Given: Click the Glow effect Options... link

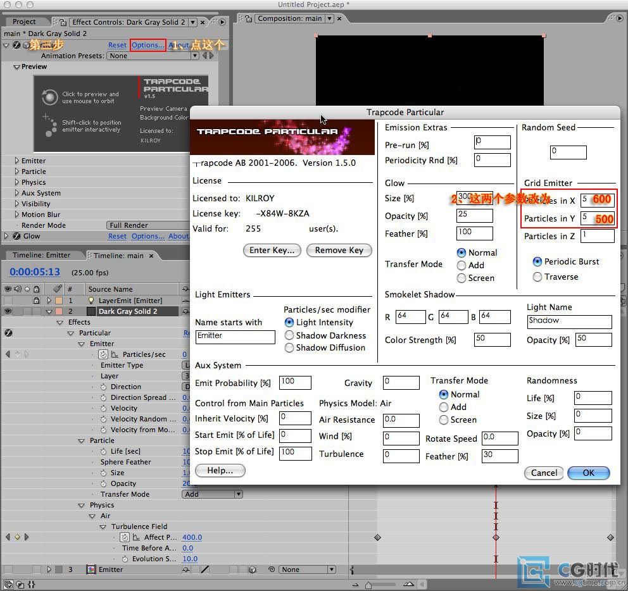Looking at the screenshot, I should coord(148,236).
